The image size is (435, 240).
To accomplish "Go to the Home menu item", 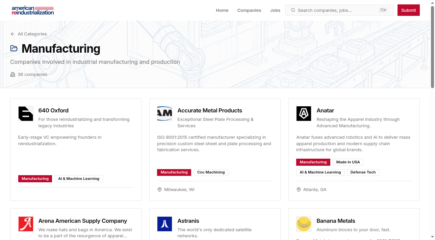I will tap(222, 10).
